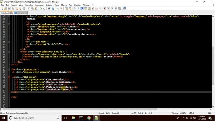This screenshot has width=215, height=121.
Task: Click the Close All toolbar icon
Action: tap(20, 8)
